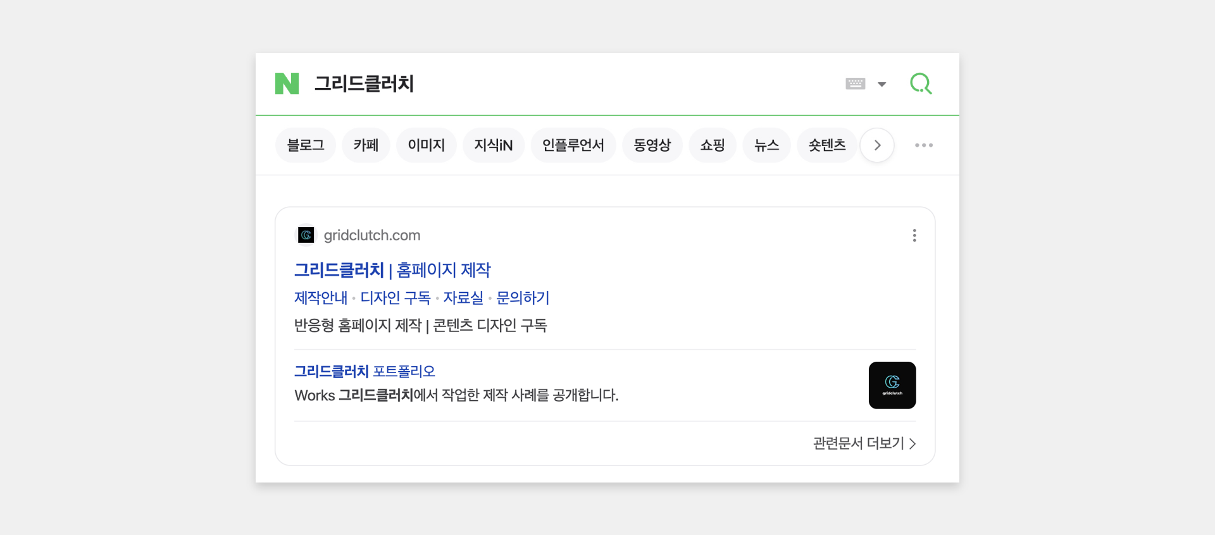Image resolution: width=1215 pixels, height=535 pixels.
Task: Click the description 반응형 홈페이지 제작 | 콘텐츠 디자인 구독
Action: coord(421,326)
